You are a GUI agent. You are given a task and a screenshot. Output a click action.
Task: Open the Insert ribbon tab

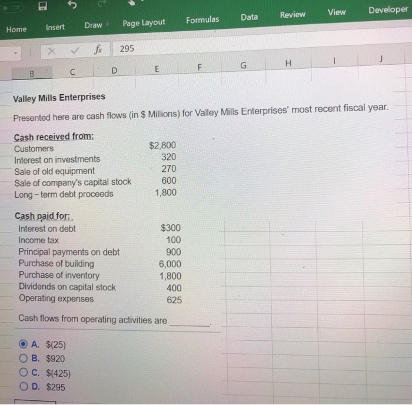[55, 27]
